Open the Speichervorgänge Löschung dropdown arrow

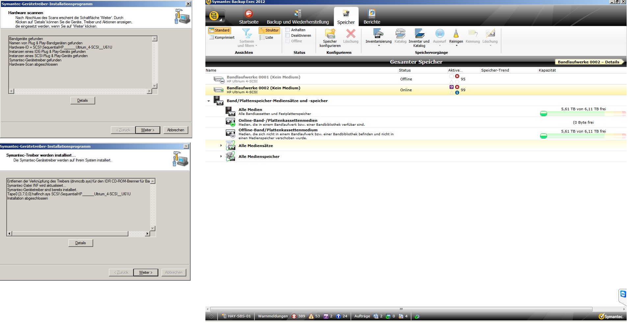coord(490,46)
